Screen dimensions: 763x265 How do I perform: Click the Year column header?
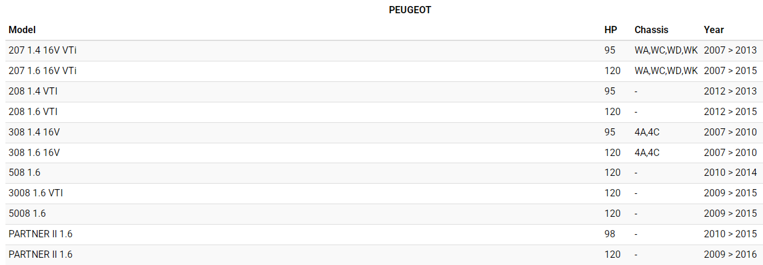tap(714, 30)
